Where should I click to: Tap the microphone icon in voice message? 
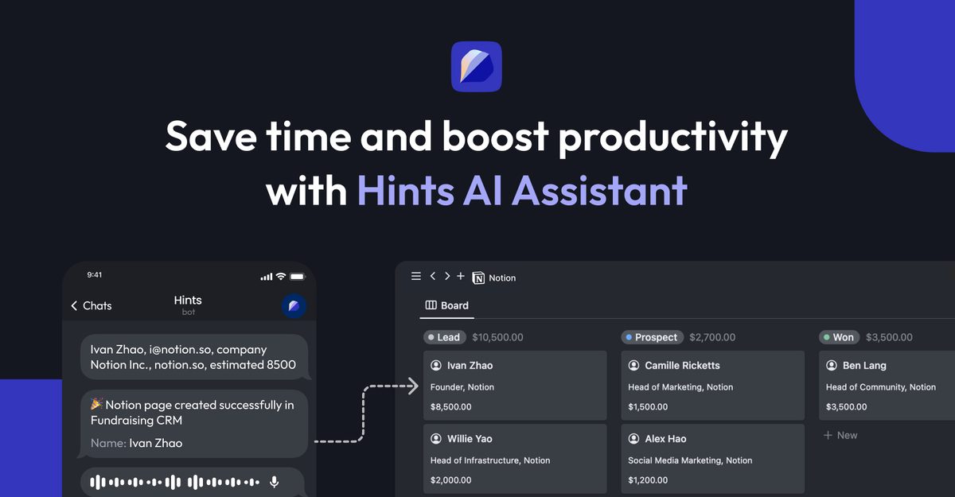(x=275, y=482)
